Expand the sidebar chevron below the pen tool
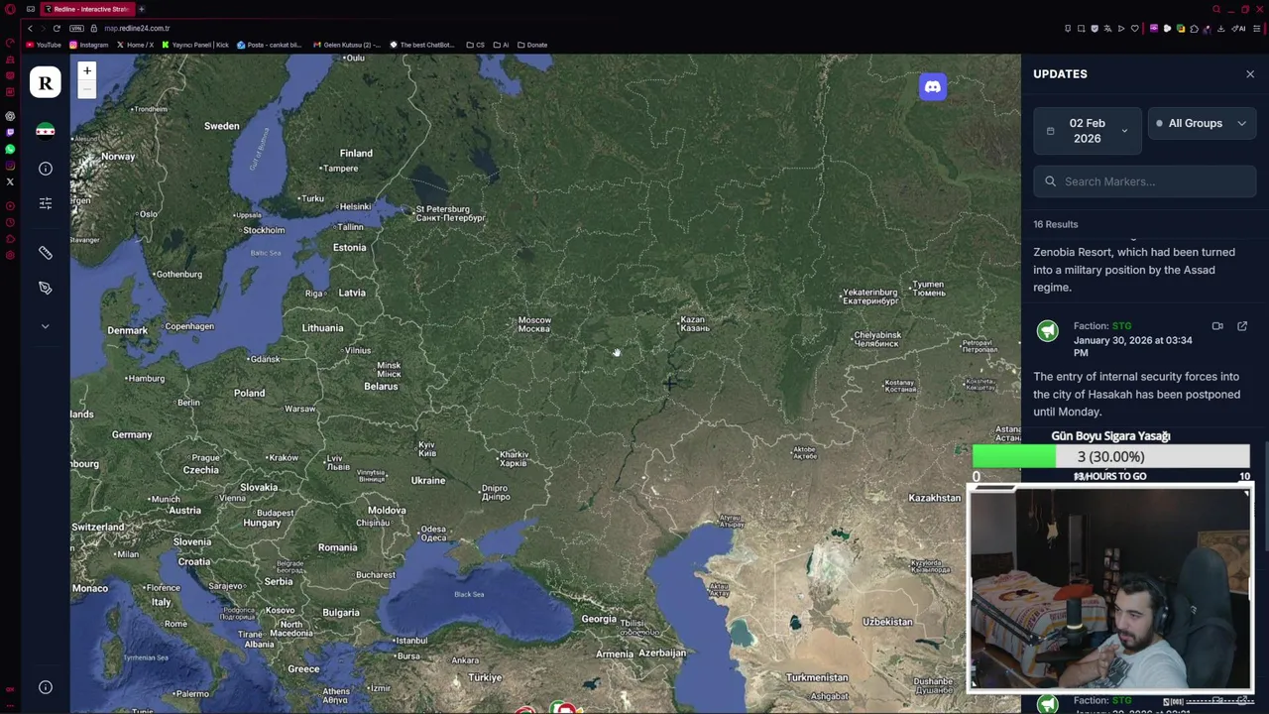 45,325
